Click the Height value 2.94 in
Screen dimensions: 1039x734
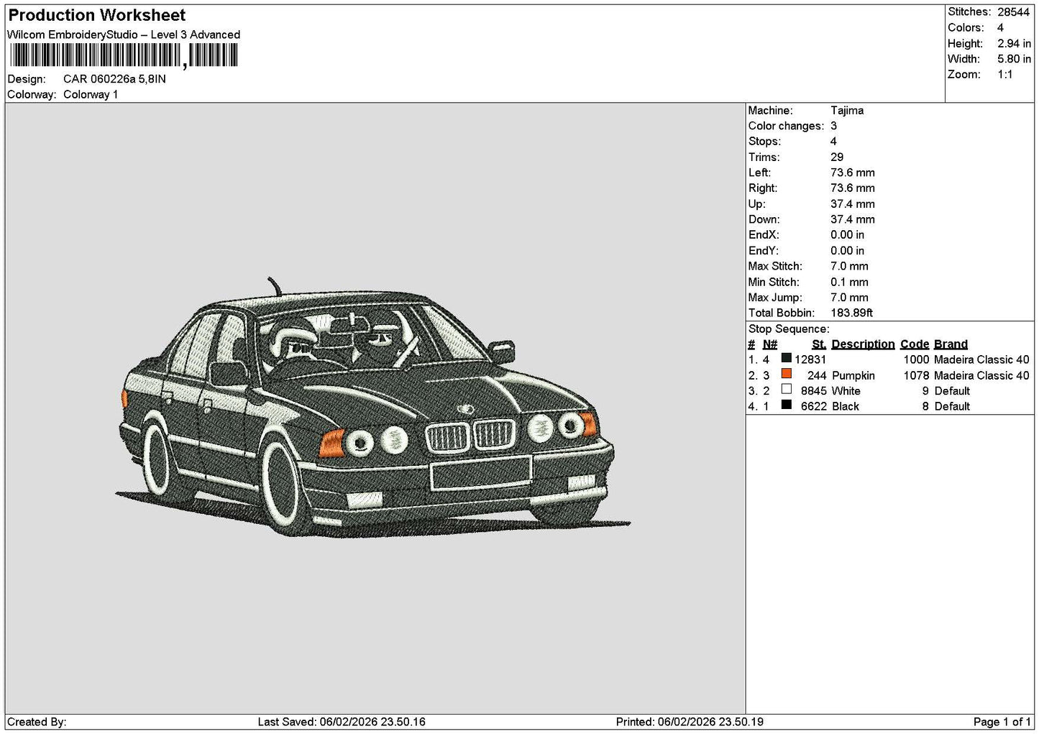tap(1014, 44)
